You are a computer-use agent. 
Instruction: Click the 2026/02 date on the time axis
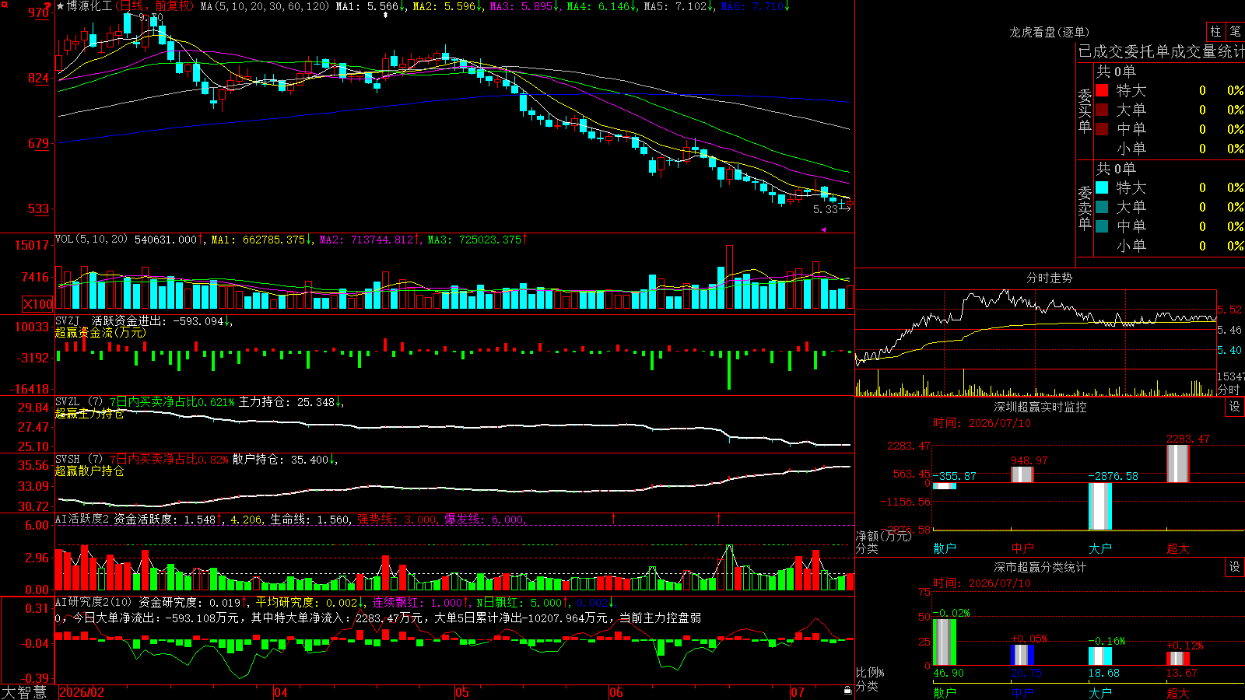coord(82,692)
